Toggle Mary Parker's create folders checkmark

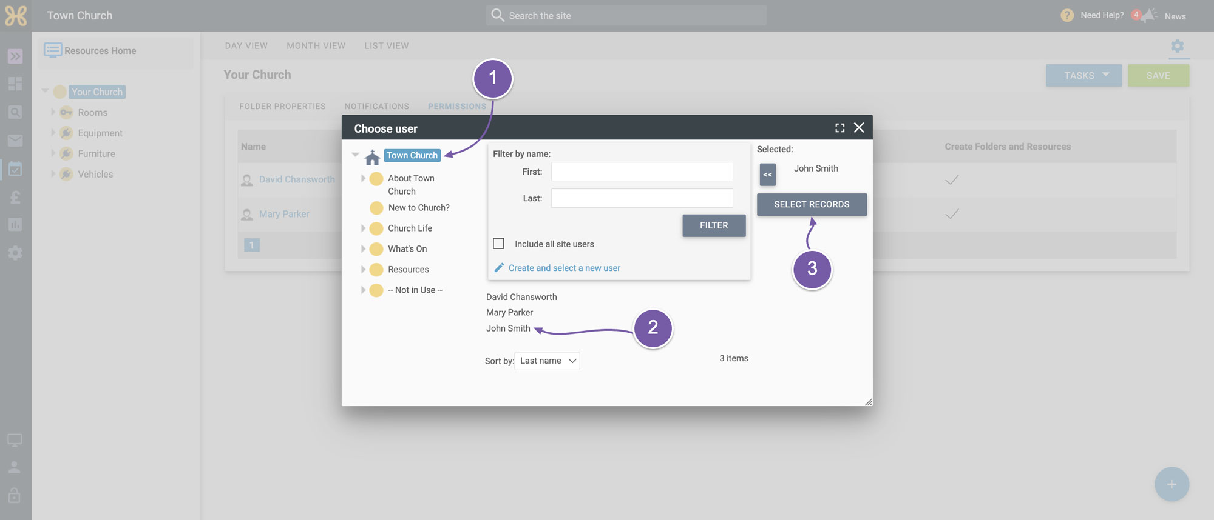click(x=952, y=213)
